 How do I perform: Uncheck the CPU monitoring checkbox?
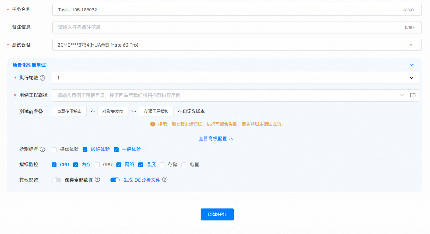point(54,165)
